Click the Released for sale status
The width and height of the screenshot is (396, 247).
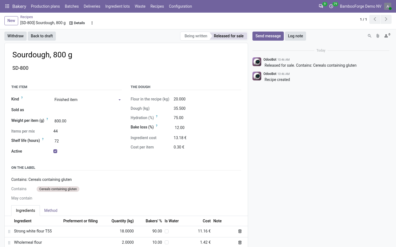[229, 36]
